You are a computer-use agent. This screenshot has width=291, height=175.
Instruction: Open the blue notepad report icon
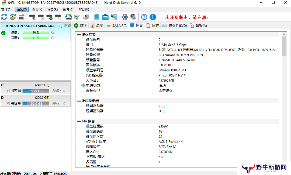pyautogui.click(x=96, y=17)
